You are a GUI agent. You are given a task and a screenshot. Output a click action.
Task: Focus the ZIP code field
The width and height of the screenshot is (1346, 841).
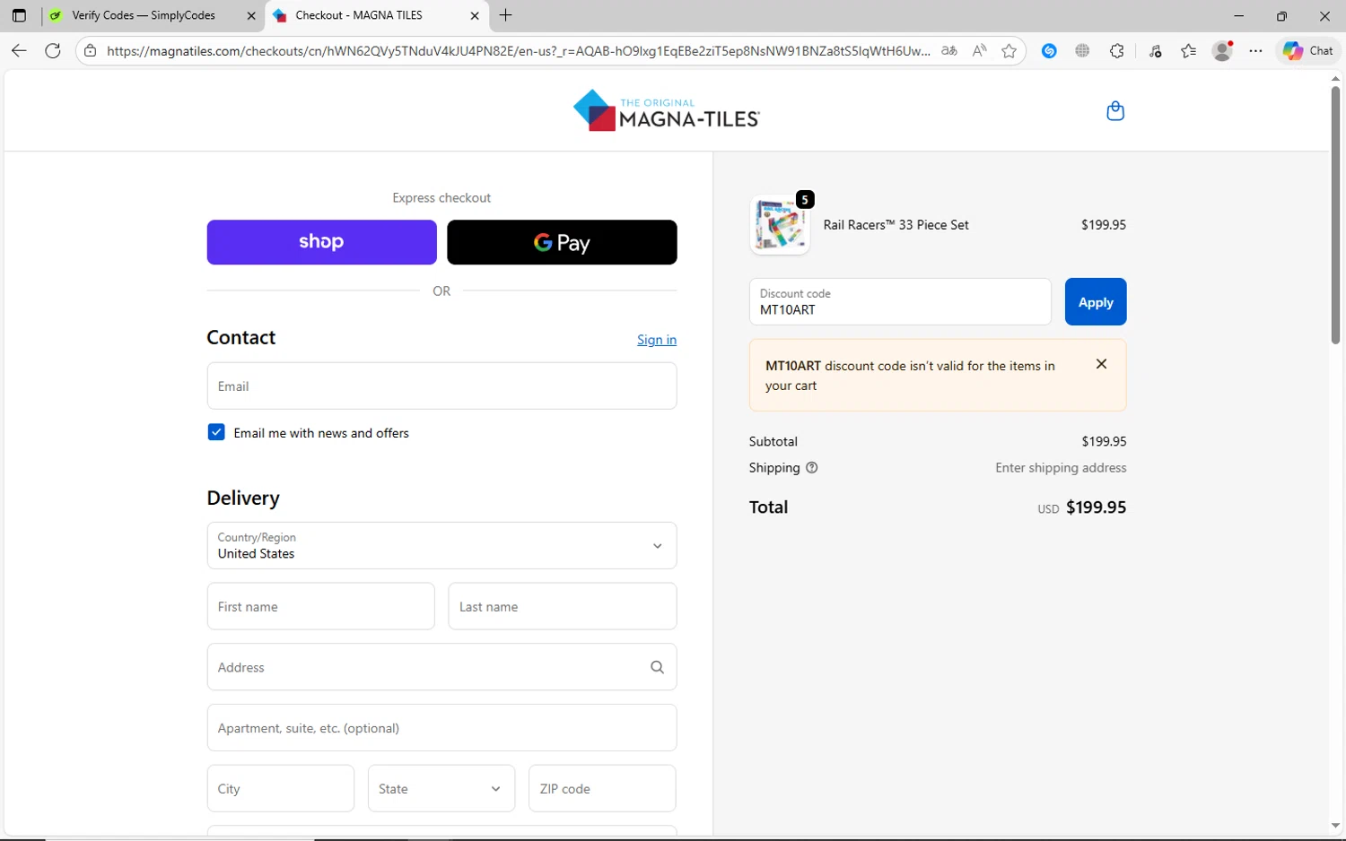602,789
